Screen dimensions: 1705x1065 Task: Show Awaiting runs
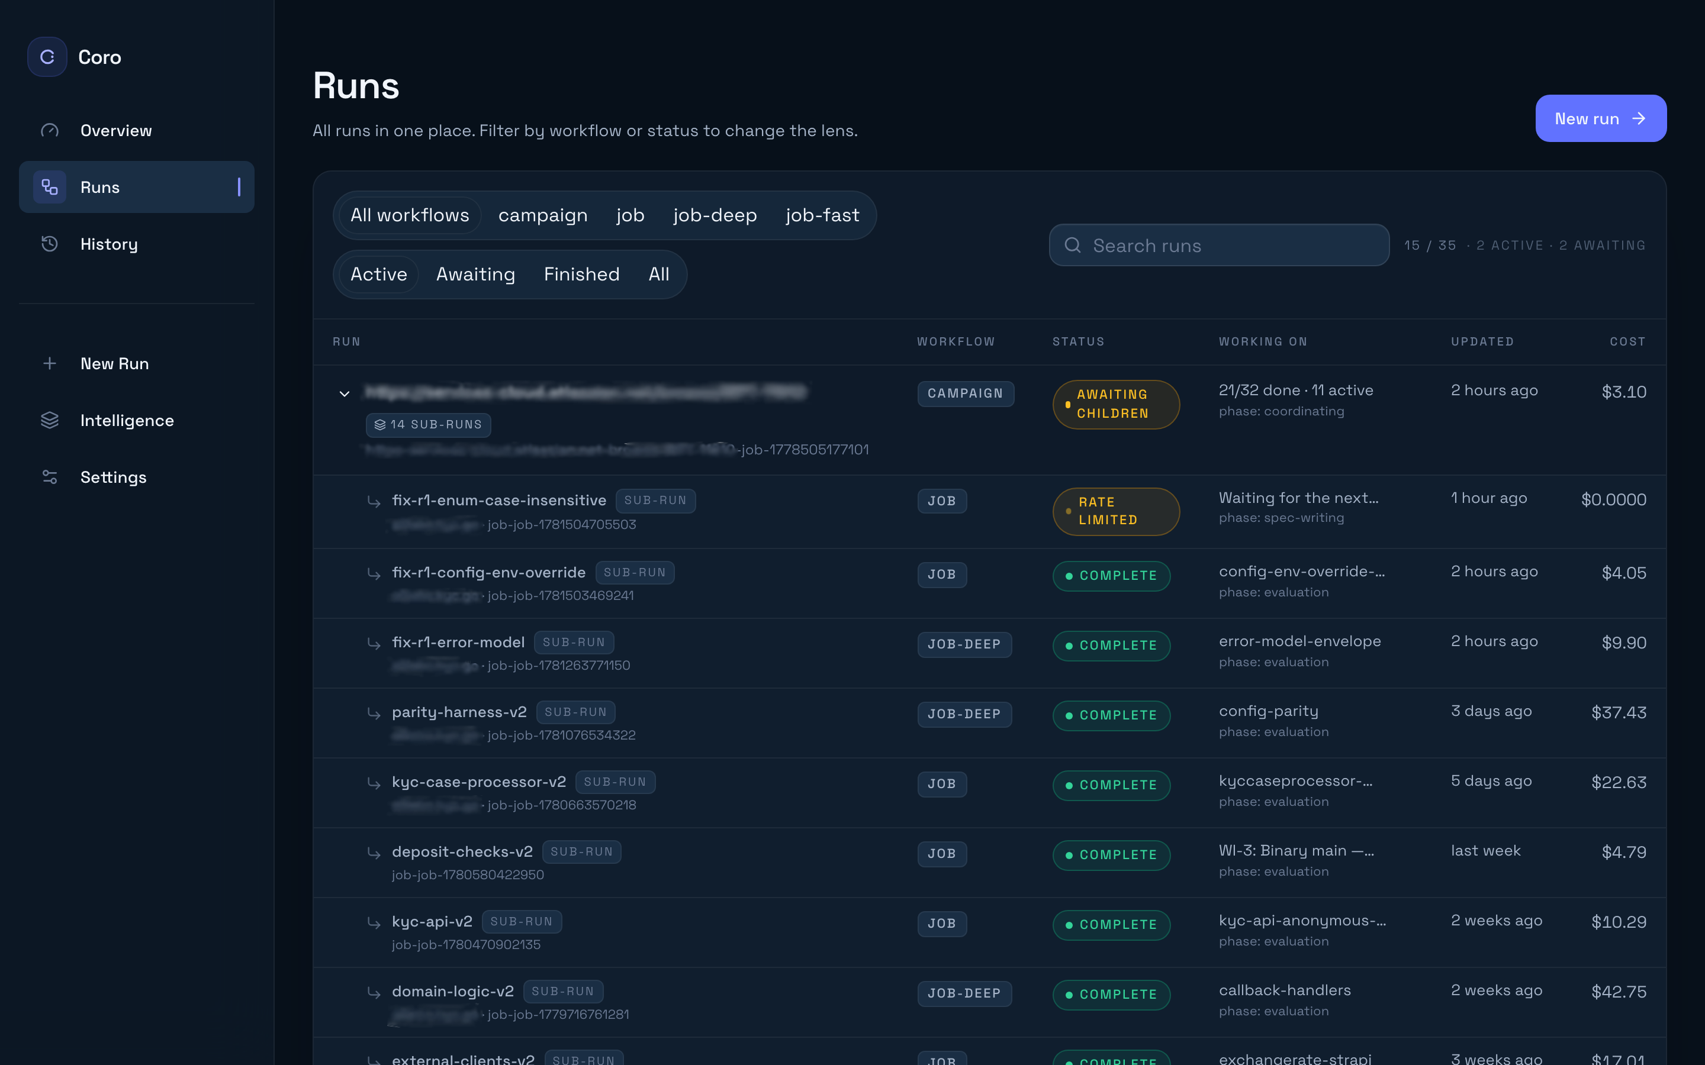point(475,274)
